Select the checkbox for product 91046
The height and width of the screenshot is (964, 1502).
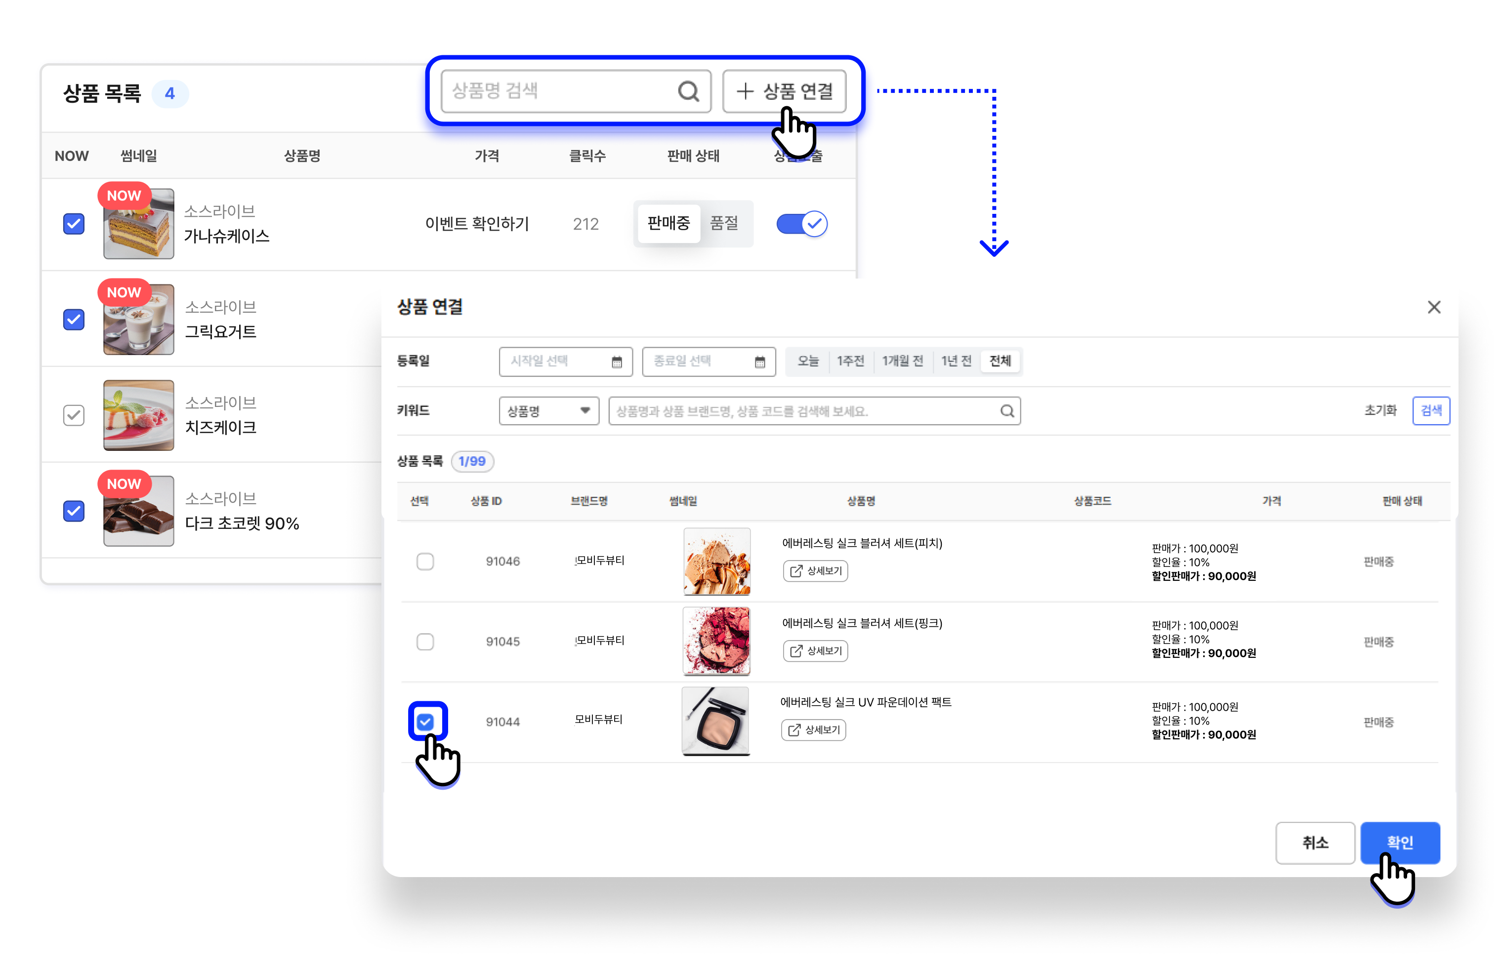[425, 562]
